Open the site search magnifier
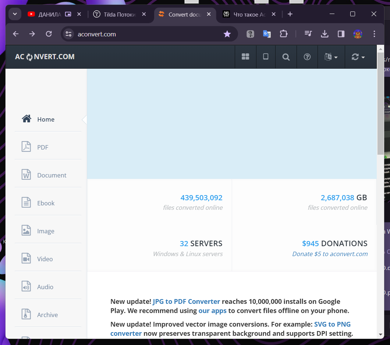The width and height of the screenshot is (390, 345). click(x=286, y=57)
